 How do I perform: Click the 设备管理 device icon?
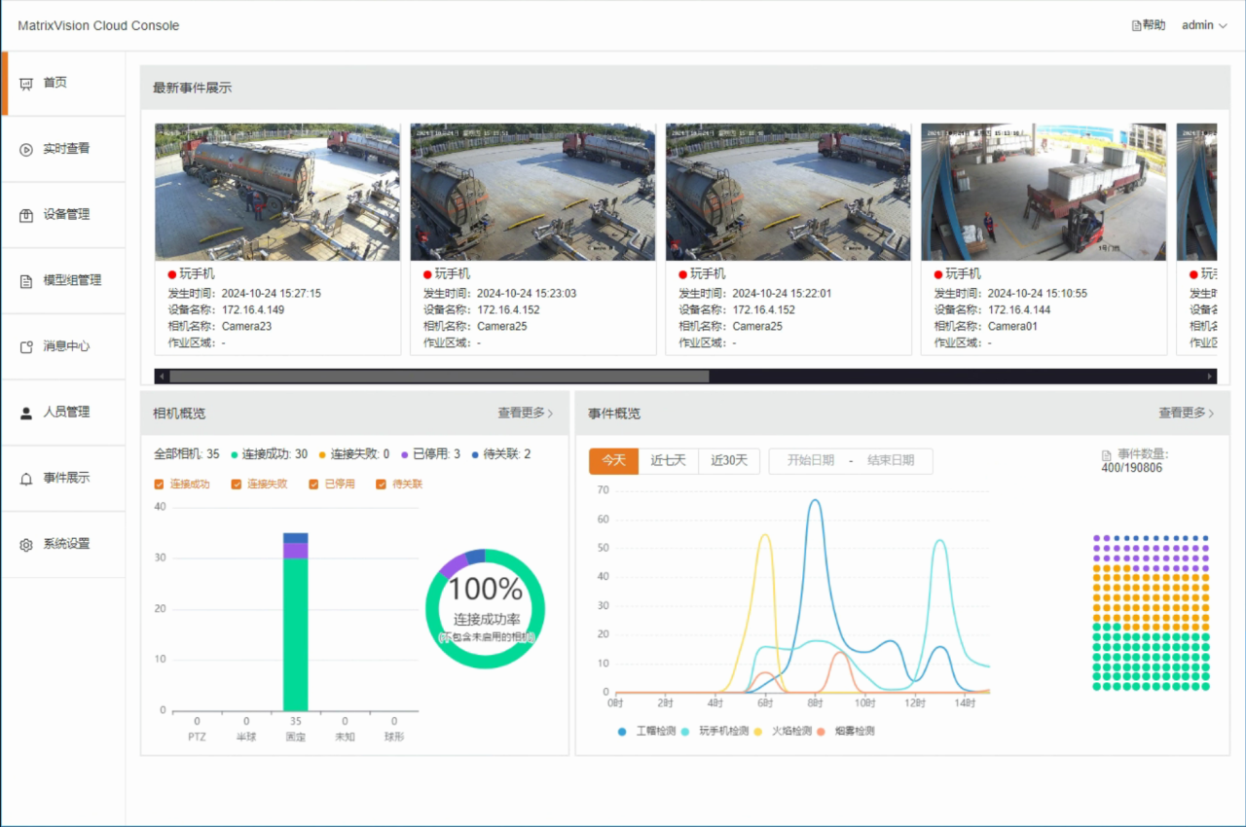click(x=26, y=215)
